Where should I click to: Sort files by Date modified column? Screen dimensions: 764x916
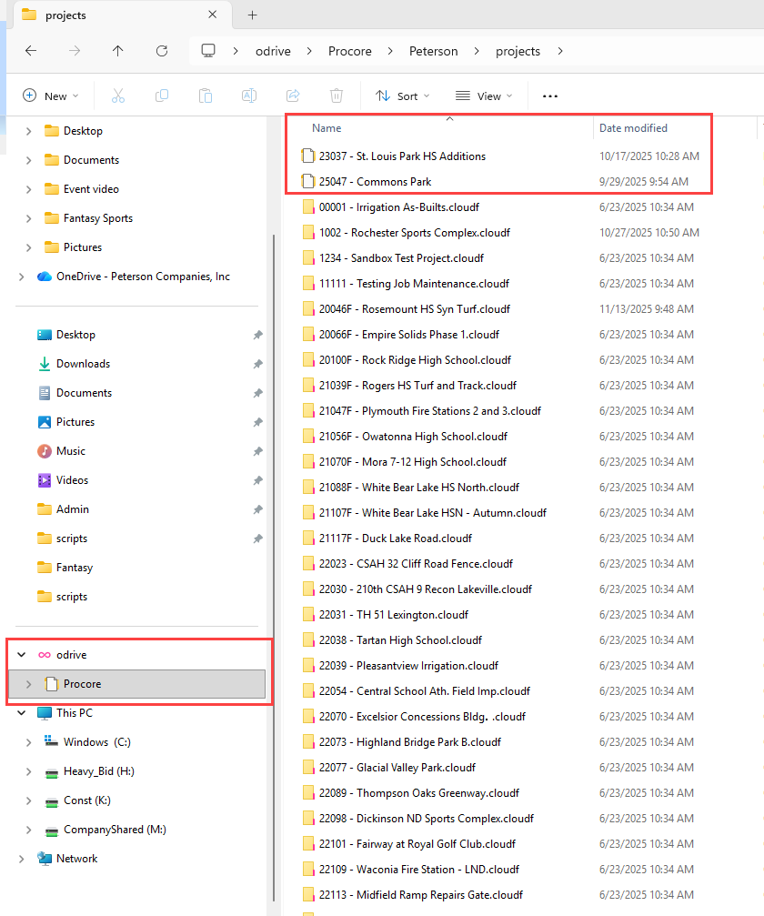coord(633,128)
